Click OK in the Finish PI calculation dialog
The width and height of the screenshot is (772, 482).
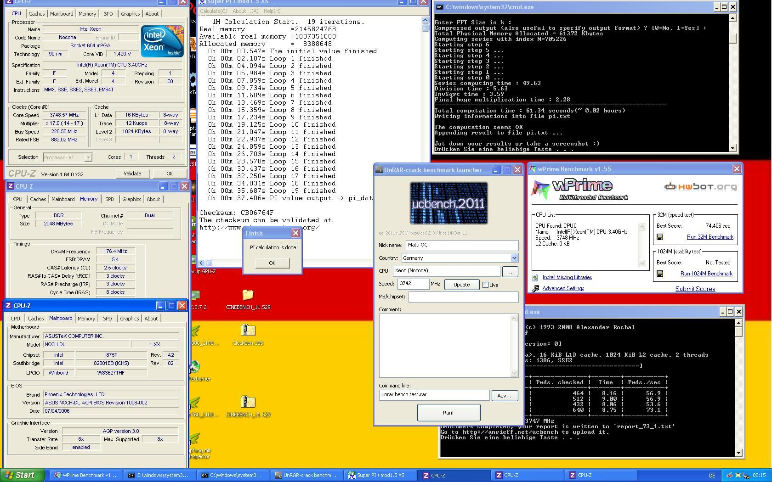pyautogui.click(x=272, y=263)
